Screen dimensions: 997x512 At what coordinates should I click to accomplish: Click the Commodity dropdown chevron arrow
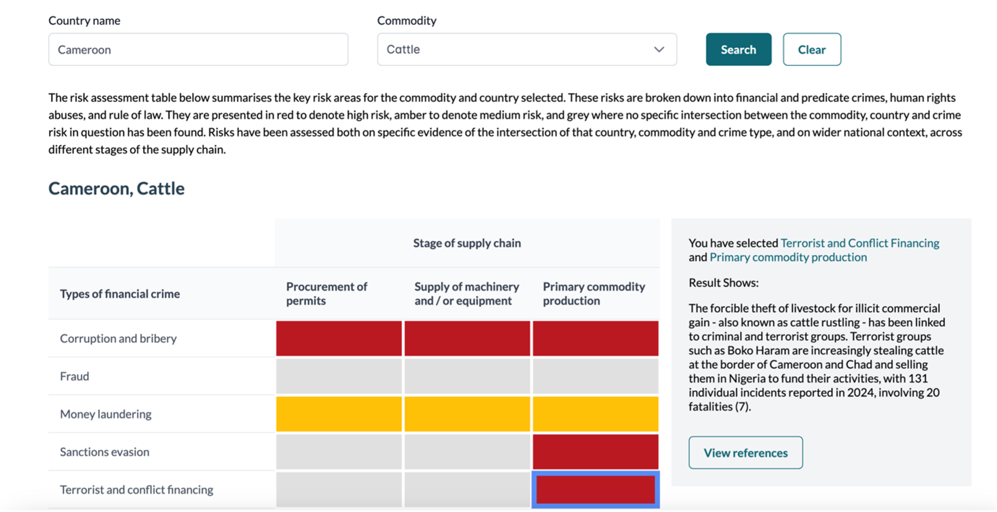click(659, 50)
